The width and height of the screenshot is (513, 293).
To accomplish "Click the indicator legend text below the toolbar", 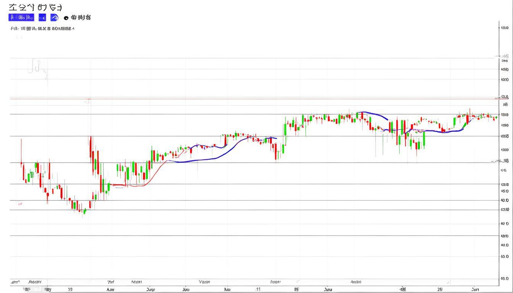I will 42,28.
